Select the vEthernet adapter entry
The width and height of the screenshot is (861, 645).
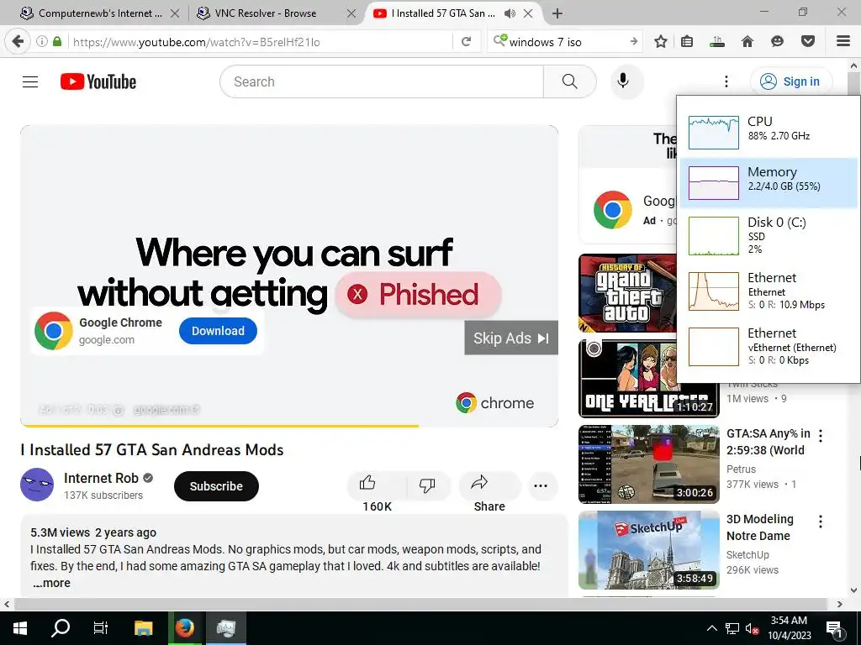click(x=769, y=346)
